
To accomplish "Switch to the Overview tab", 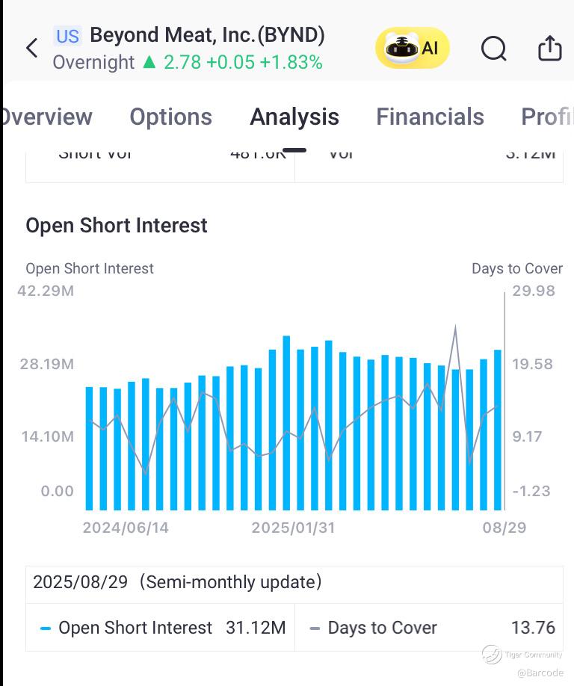I will coord(46,117).
